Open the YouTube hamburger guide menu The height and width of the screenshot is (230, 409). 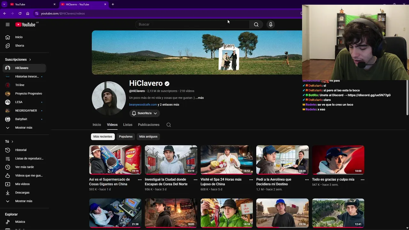pyautogui.click(x=8, y=25)
